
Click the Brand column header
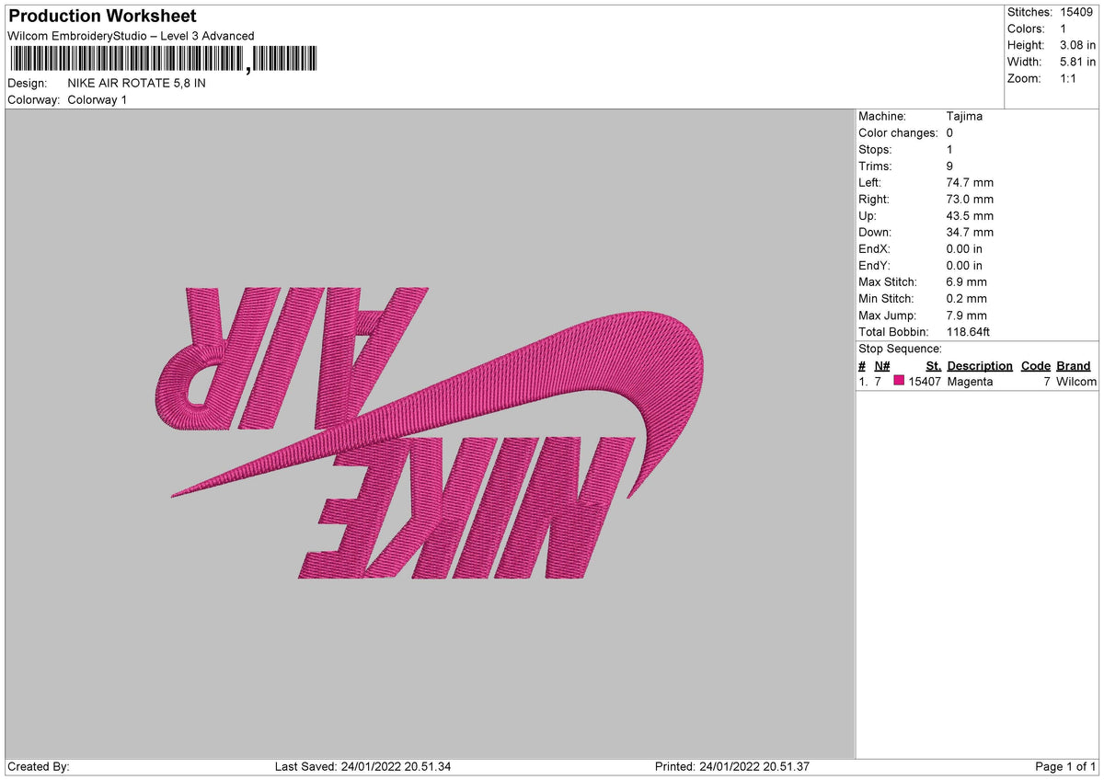coord(1073,365)
